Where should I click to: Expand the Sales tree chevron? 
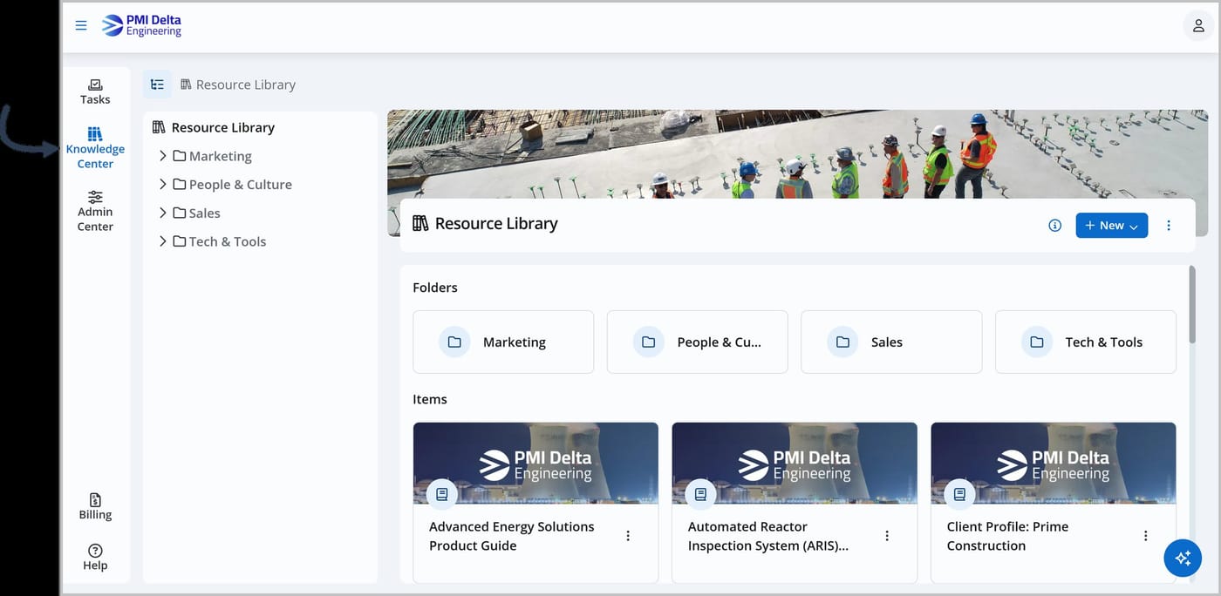[162, 213]
